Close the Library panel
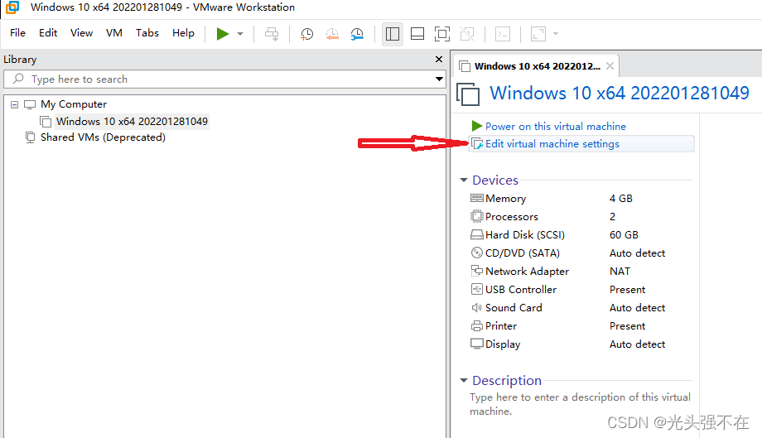The image size is (762, 438). click(439, 60)
